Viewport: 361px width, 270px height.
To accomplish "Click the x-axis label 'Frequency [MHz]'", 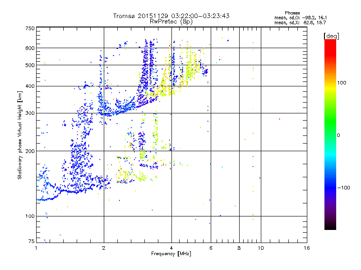I will 171,254.
